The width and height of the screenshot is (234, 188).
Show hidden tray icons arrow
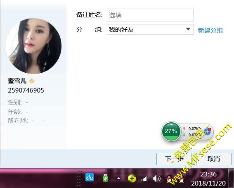pyautogui.click(x=118, y=178)
